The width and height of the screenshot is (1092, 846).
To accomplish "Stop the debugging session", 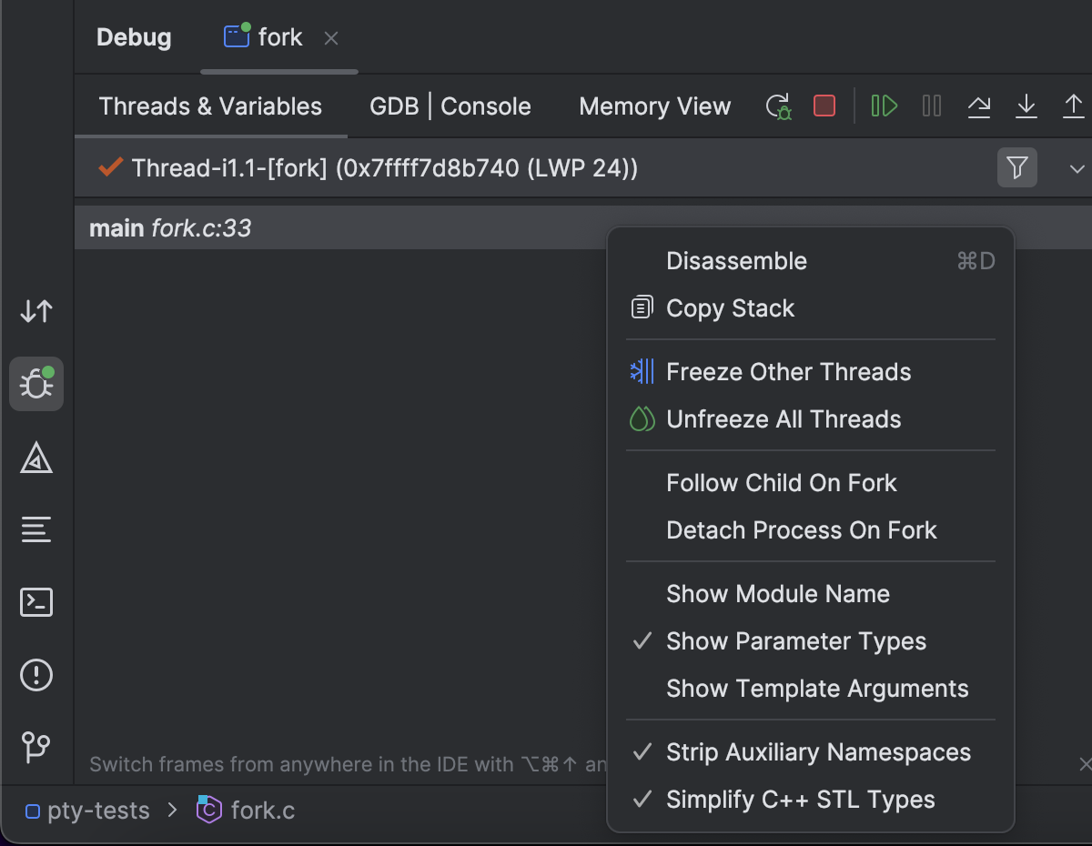I will click(824, 106).
